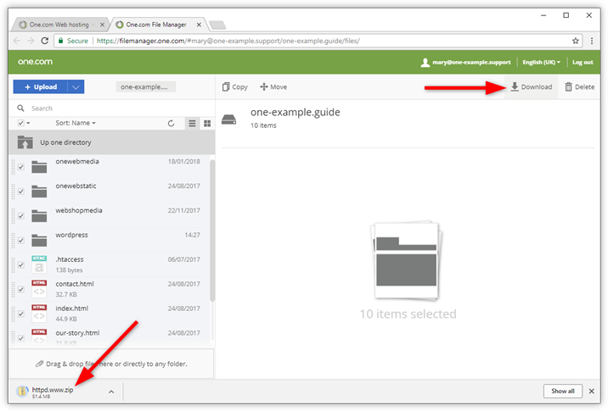
Task: Refresh the file list
Action: (x=171, y=123)
